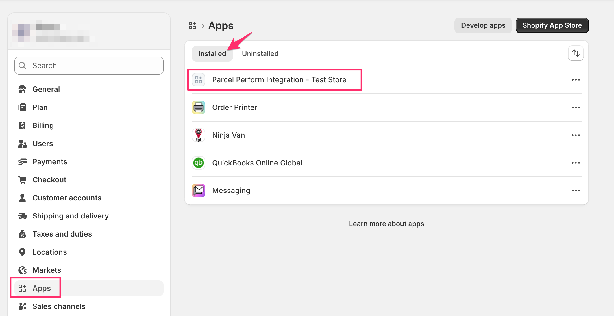Viewport: 614px width, 316px height.
Task: Open the Order Printer app name
Action: click(x=235, y=107)
